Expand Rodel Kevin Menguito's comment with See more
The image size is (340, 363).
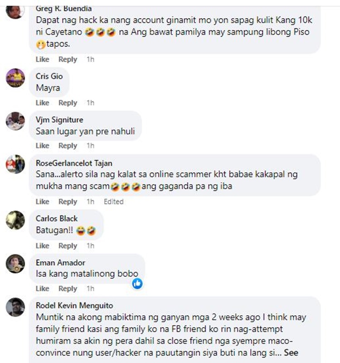[291, 353]
